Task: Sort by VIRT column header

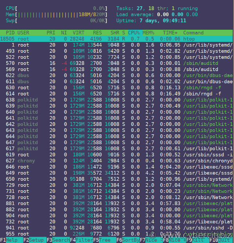Action: pos(79,33)
